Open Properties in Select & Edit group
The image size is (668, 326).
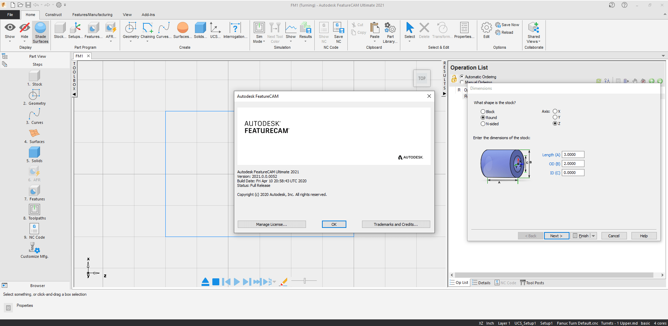[464, 30]
